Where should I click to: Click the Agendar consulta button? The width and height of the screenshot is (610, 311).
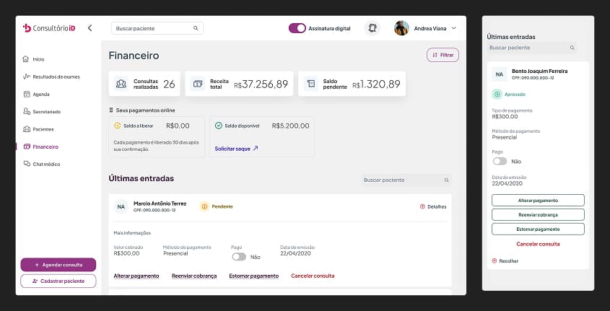[x=58, y=265]
